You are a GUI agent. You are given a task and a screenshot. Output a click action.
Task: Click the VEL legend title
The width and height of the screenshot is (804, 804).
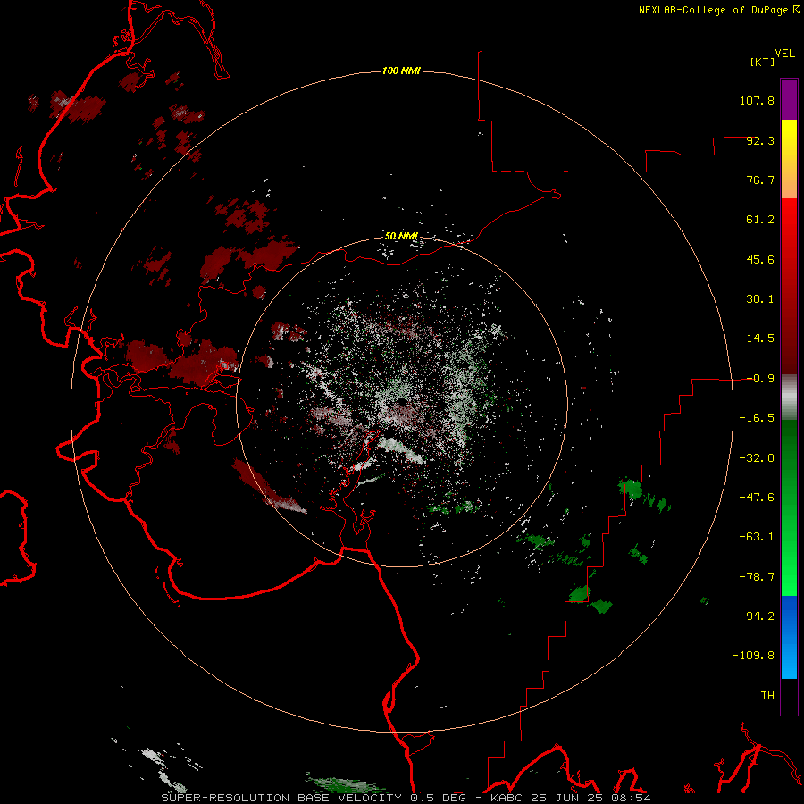click(x=784, y=54)
